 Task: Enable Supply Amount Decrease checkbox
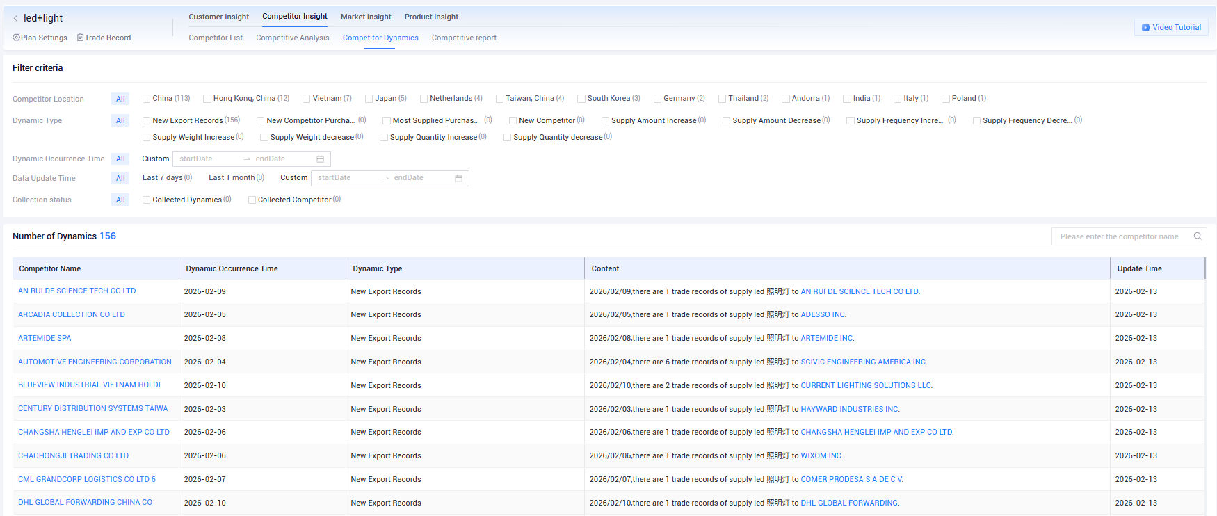727,121
